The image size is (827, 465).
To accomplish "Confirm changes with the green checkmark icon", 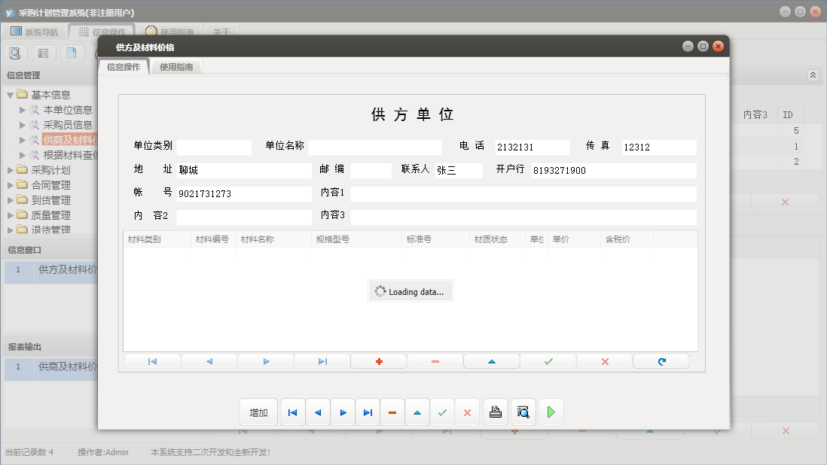I will pos(548,361).
